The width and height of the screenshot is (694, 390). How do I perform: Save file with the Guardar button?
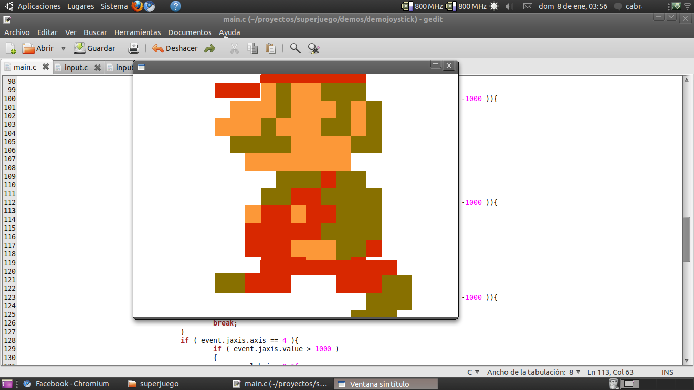[94, 48]
